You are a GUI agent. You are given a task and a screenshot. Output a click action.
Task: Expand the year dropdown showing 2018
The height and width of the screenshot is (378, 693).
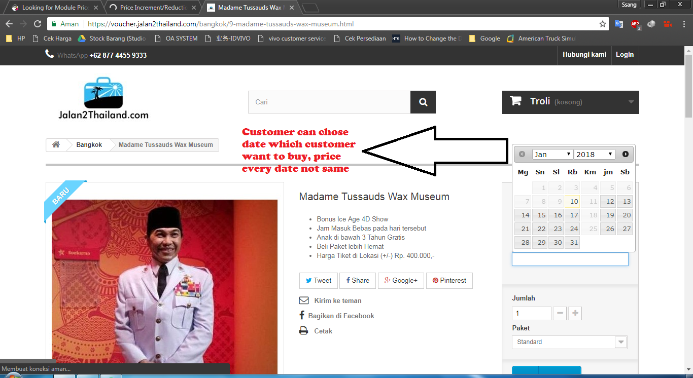(595, 154)
